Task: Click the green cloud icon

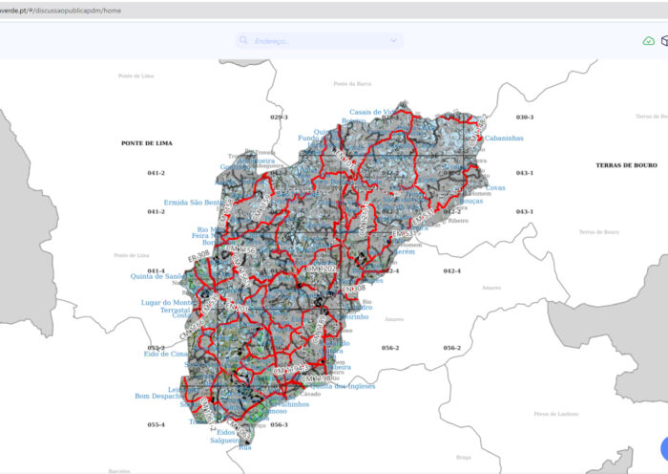Action: pos(649,41)
